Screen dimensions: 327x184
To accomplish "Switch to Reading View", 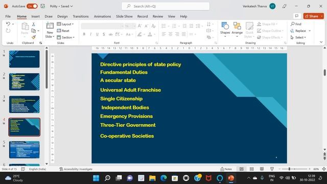I will [x=262, y=169].
